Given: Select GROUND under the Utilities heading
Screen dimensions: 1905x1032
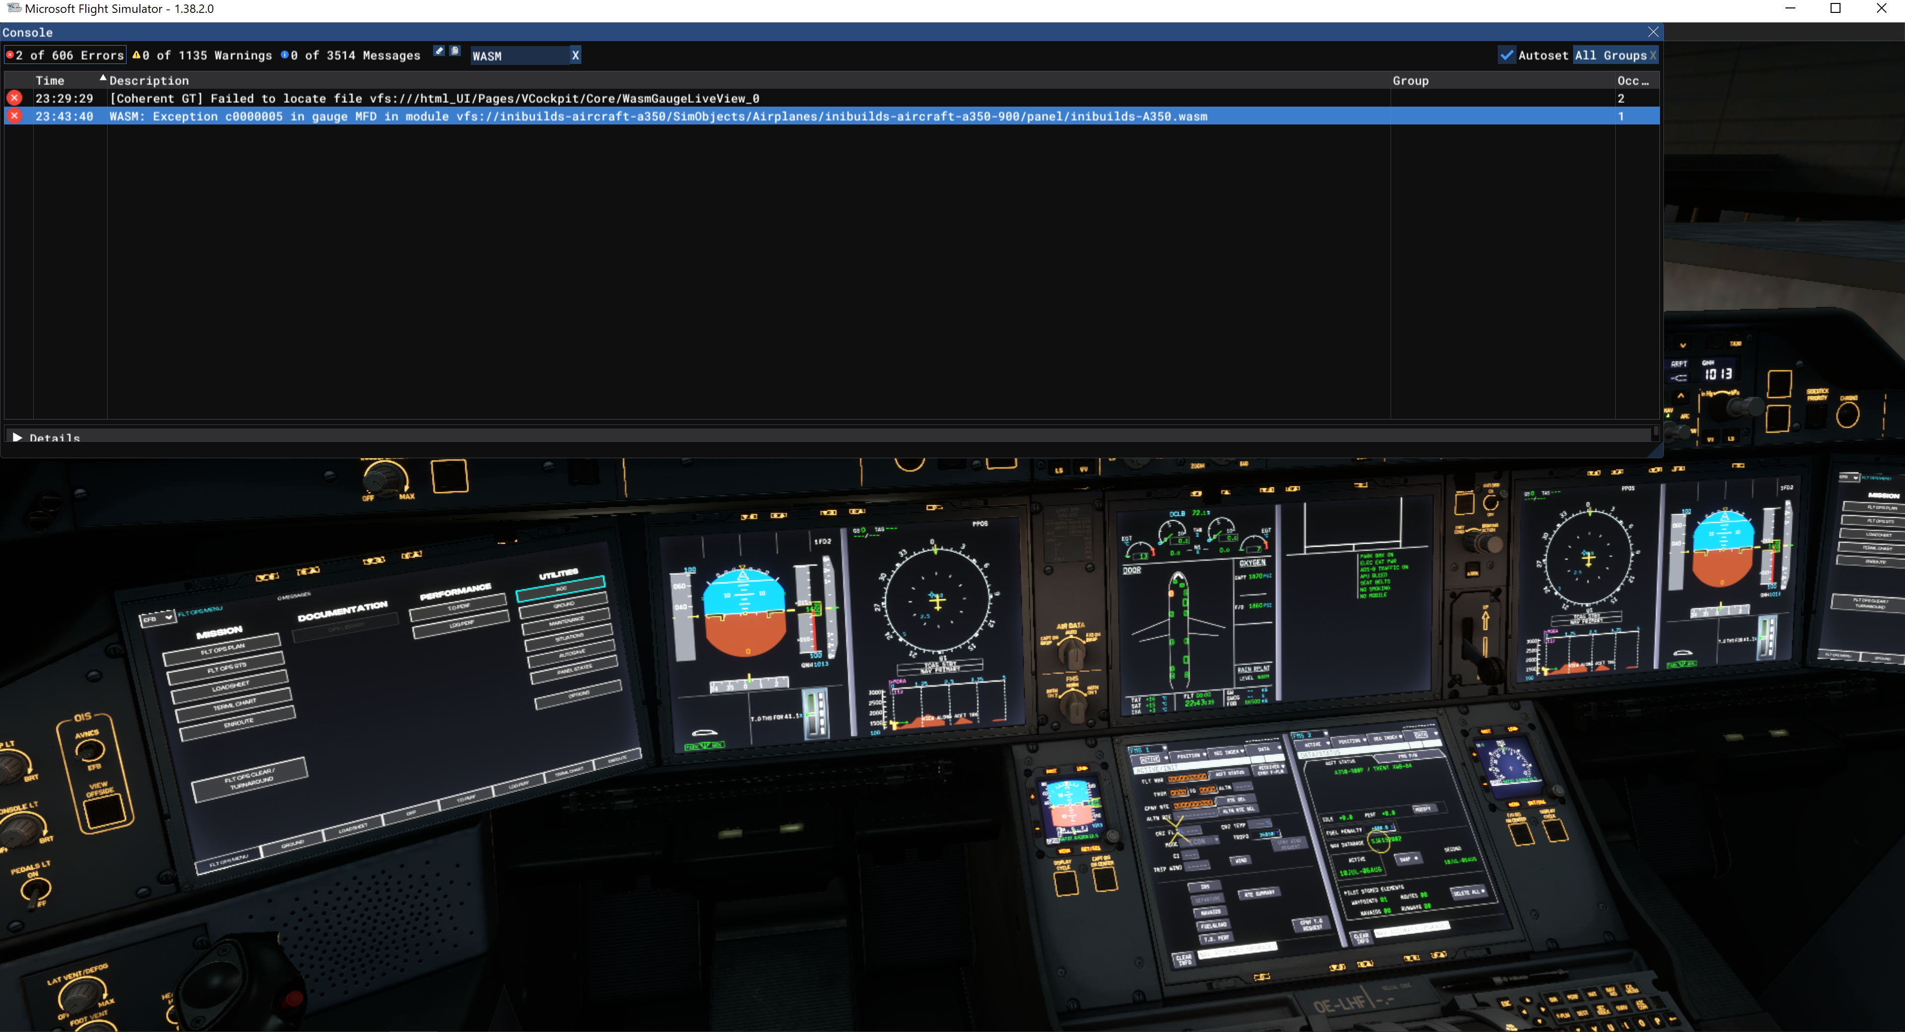Looking at the screenshot, I should (564, 605).
